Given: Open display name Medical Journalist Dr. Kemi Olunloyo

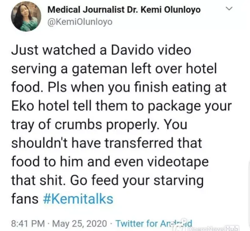Looking at the screenshot, I should (124, 10).
